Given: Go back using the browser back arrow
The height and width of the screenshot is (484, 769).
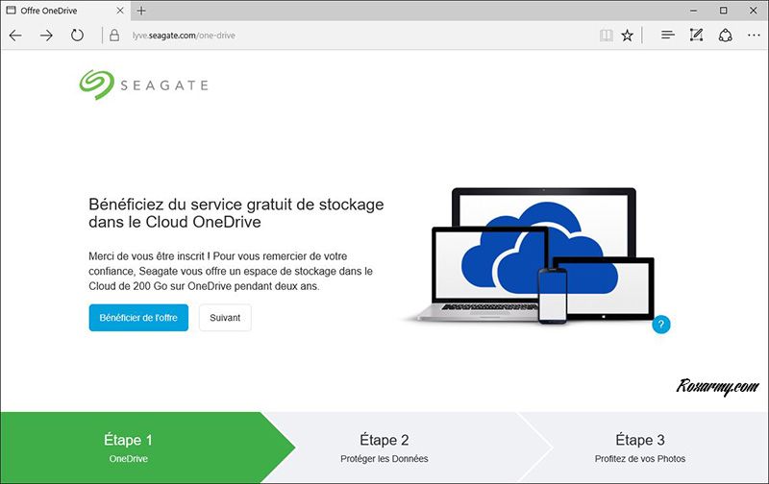Looking at the screenshot, I should [x=15, y=36].
